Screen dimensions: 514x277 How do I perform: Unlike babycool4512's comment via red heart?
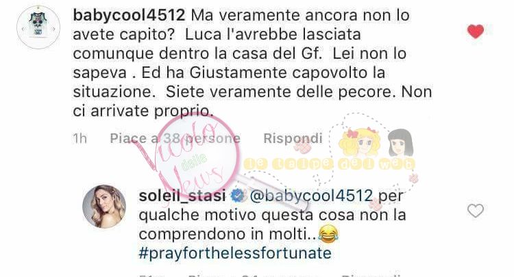click(x=476, y=31)
